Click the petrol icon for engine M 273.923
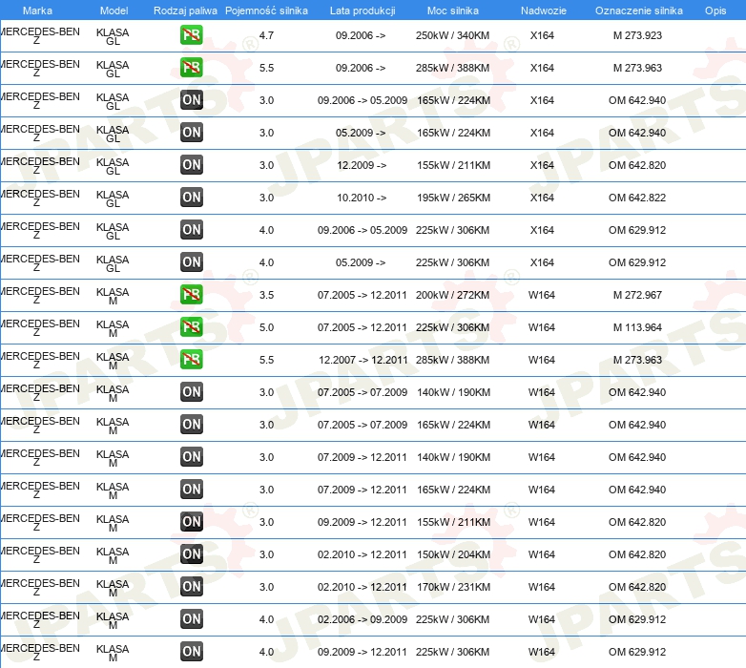This screenshot has width=746, height=668. [191, 35]
